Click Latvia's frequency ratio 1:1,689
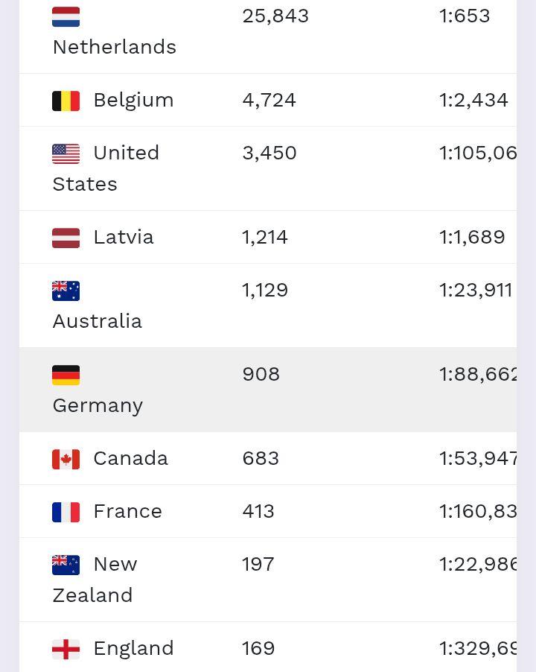 point(472,237)
